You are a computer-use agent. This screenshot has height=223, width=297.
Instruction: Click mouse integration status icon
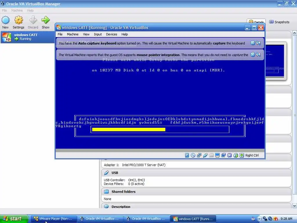[x=236, y=155]
